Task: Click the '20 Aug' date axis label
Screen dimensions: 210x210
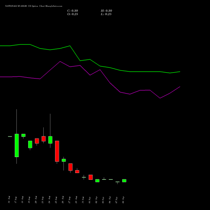Action: (x=36, y=199)
